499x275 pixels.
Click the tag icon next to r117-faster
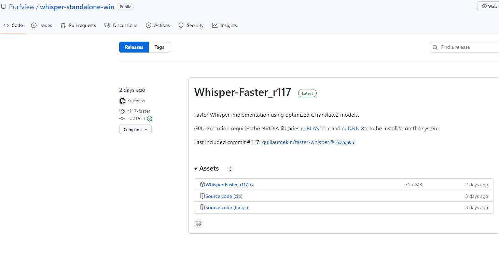(x=122, y=111)
